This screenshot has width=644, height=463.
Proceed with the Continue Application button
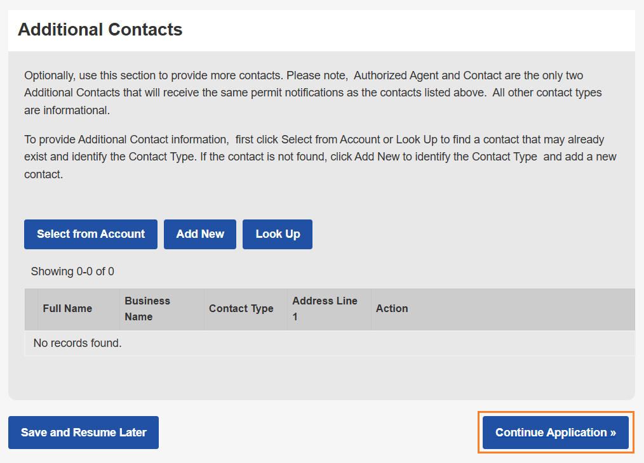point(555,433)
